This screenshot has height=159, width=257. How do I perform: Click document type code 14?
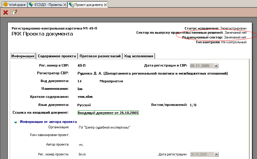(80, 81)
